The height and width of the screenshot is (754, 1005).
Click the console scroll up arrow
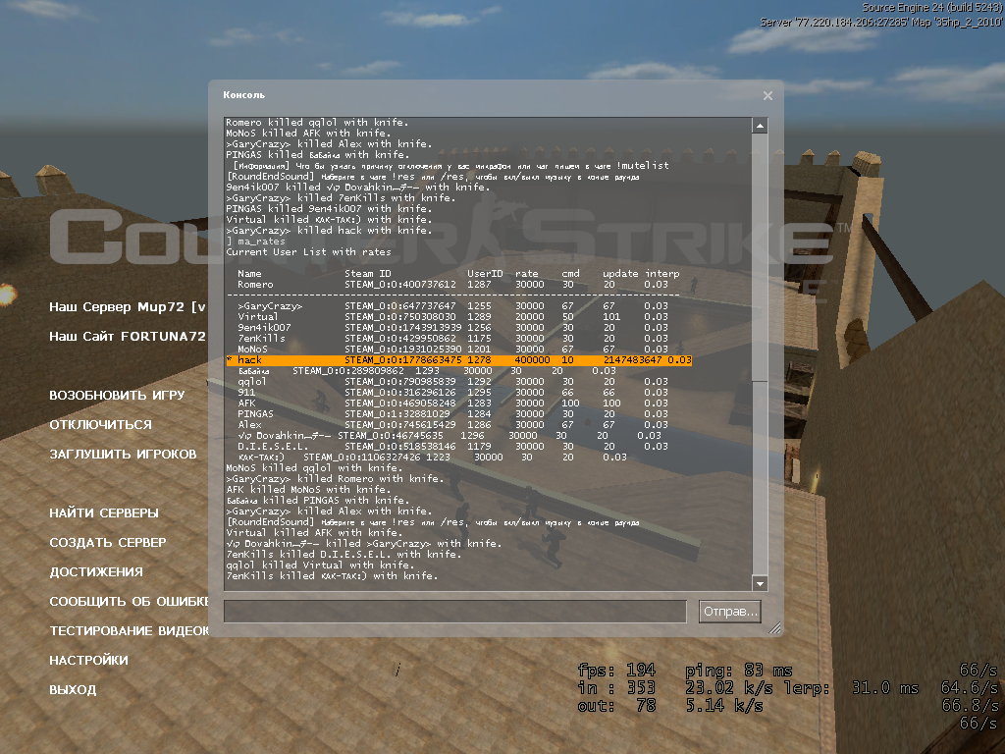pyautogui.click(x=761, y=126)
